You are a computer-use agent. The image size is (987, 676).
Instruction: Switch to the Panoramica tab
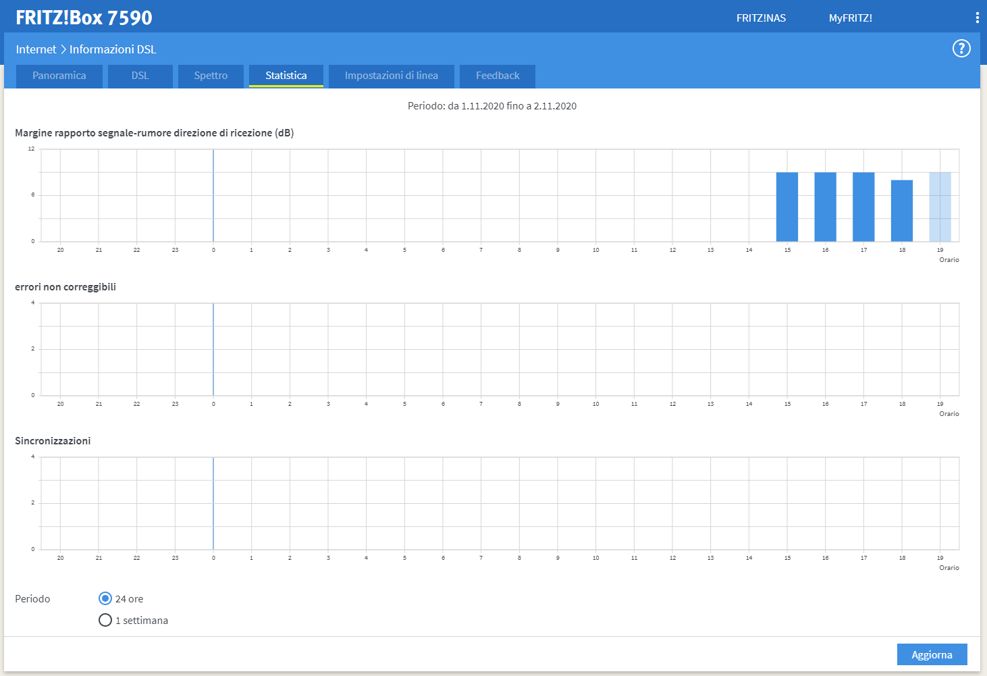click(59, 76)
